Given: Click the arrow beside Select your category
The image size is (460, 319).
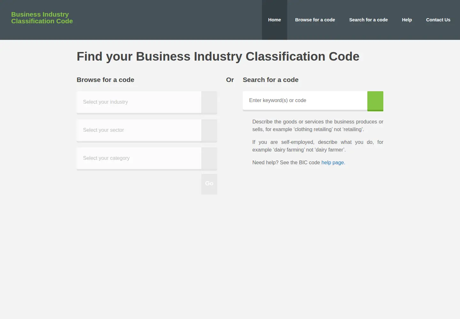Looking at the screenshot, I should 209,158.
